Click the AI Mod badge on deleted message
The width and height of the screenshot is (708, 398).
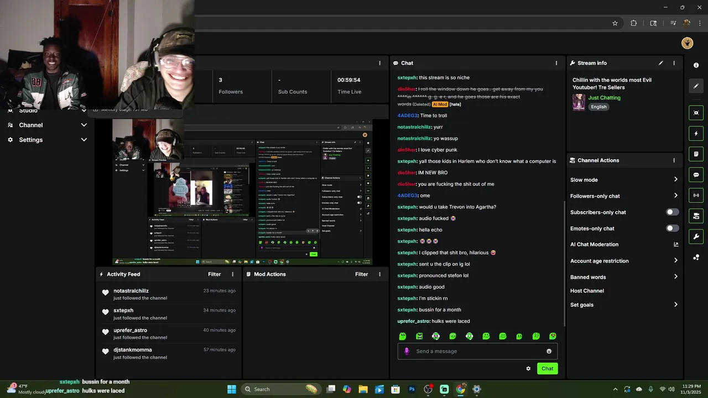tap(439, 104)
